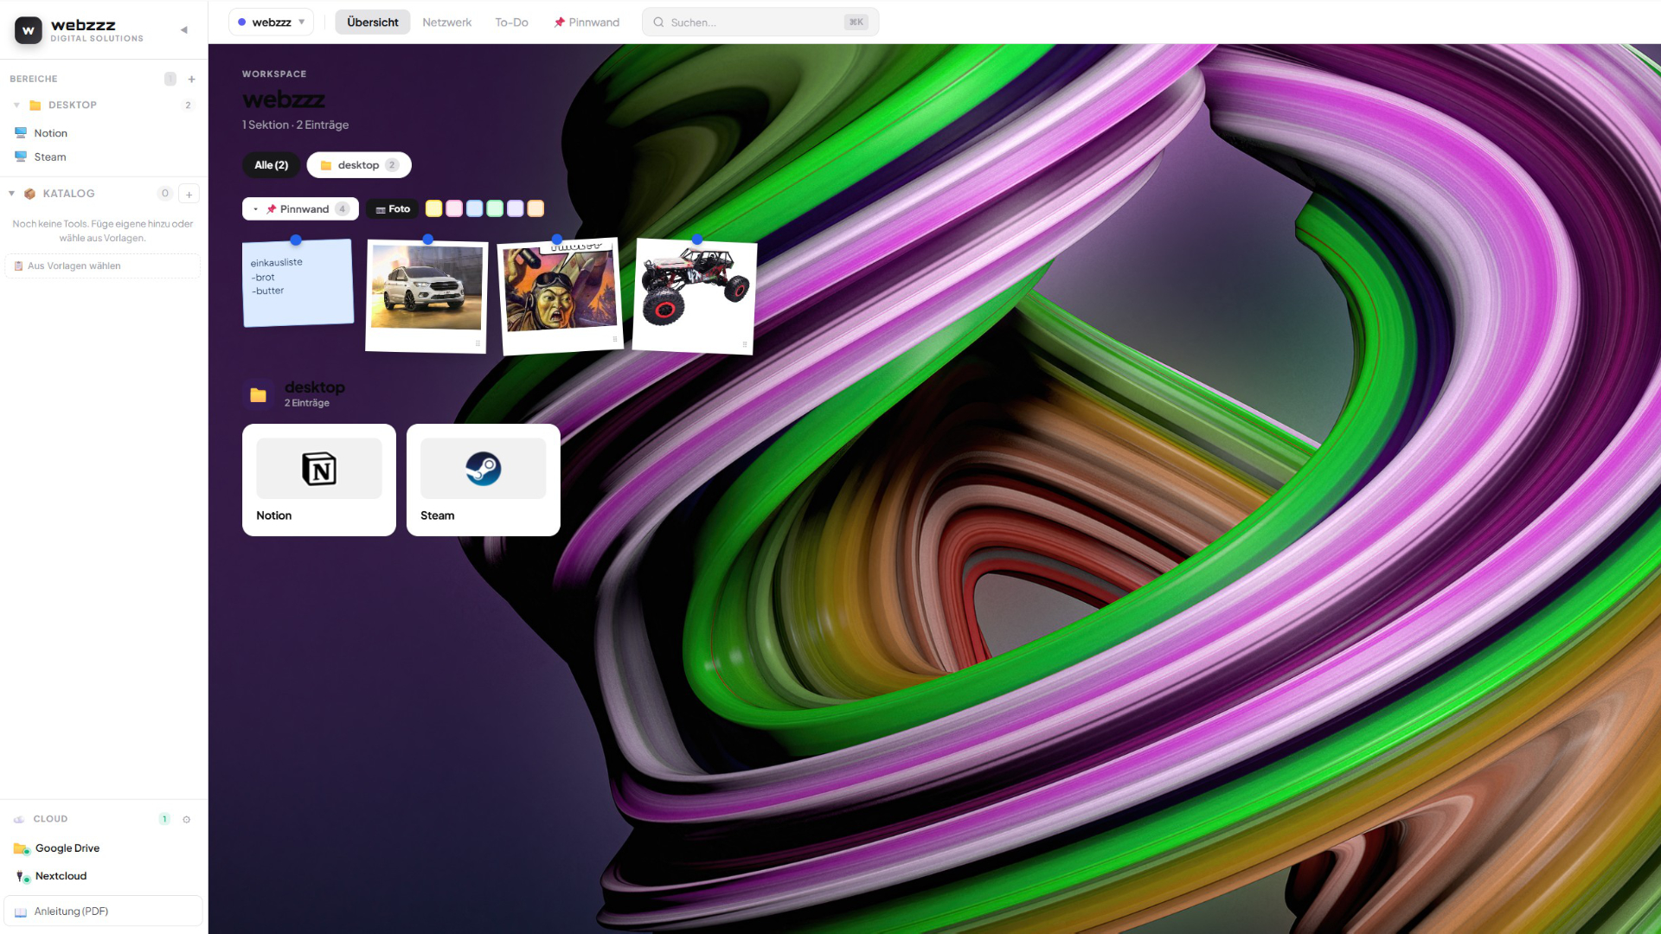Collapse the KATALOG section
The width and height of the screenshot is (1661, 934).
pyautogui.click(x=11, y=194)
